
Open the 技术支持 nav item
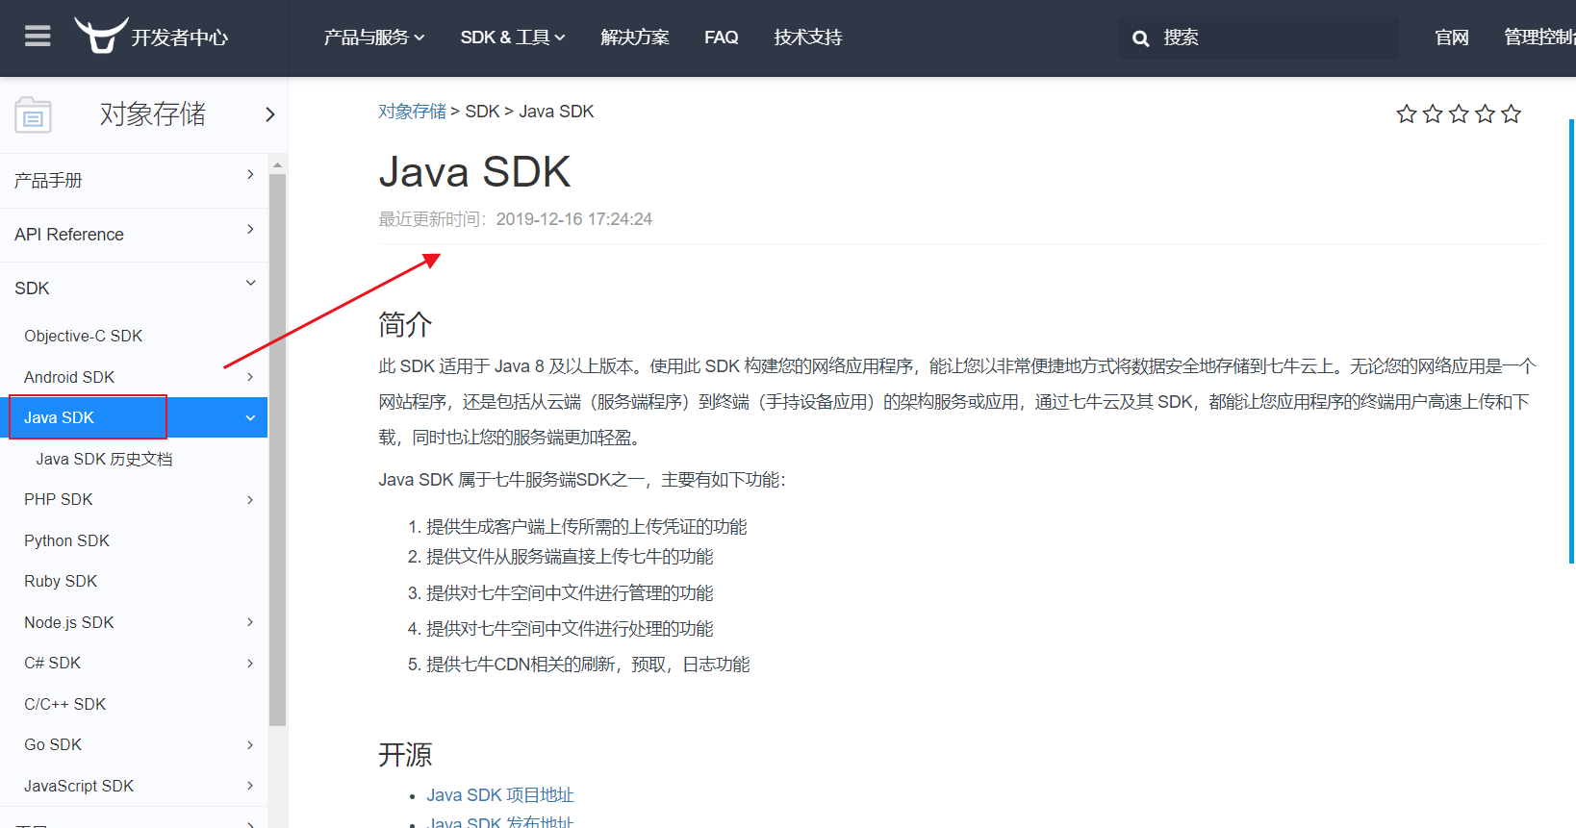808,38
